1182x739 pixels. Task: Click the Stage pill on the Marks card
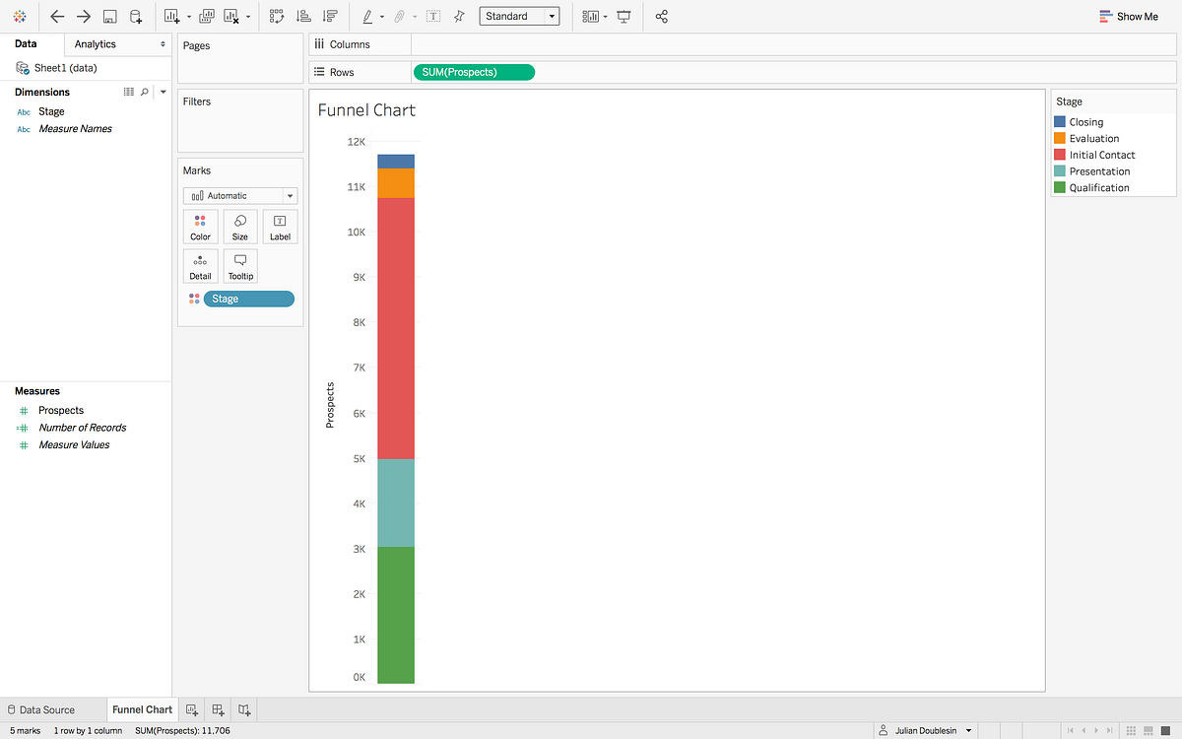pos(248,299)
